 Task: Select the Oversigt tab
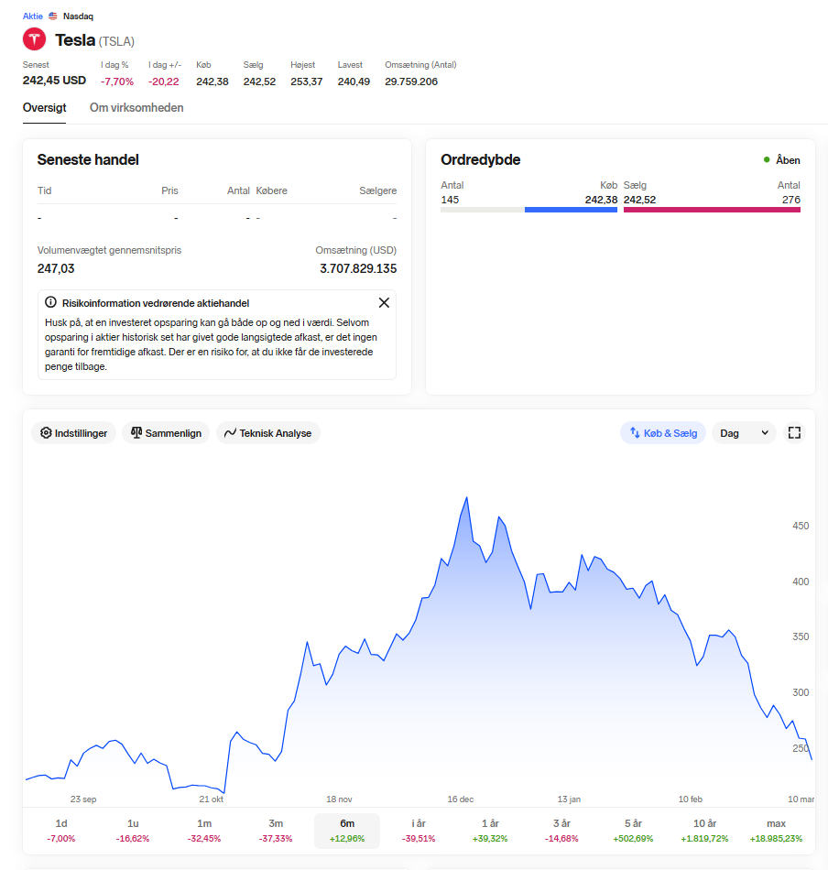coord(44,108)
